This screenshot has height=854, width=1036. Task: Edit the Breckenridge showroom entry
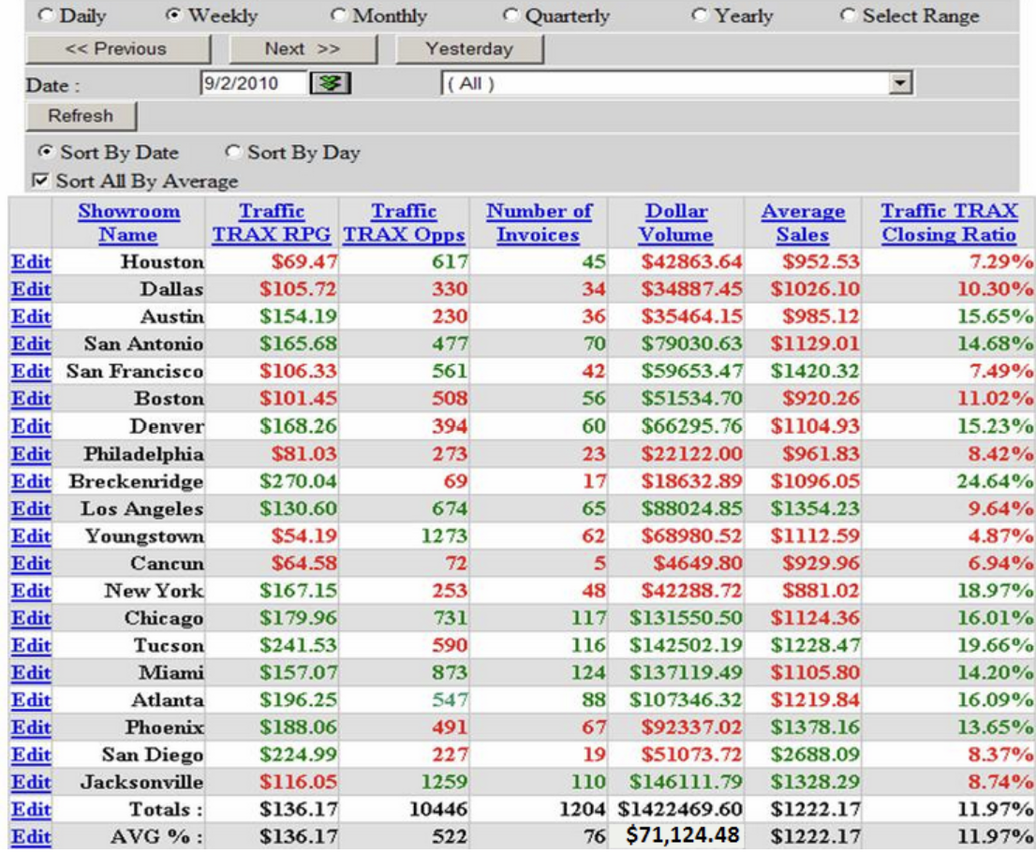[x=29, y=480]
